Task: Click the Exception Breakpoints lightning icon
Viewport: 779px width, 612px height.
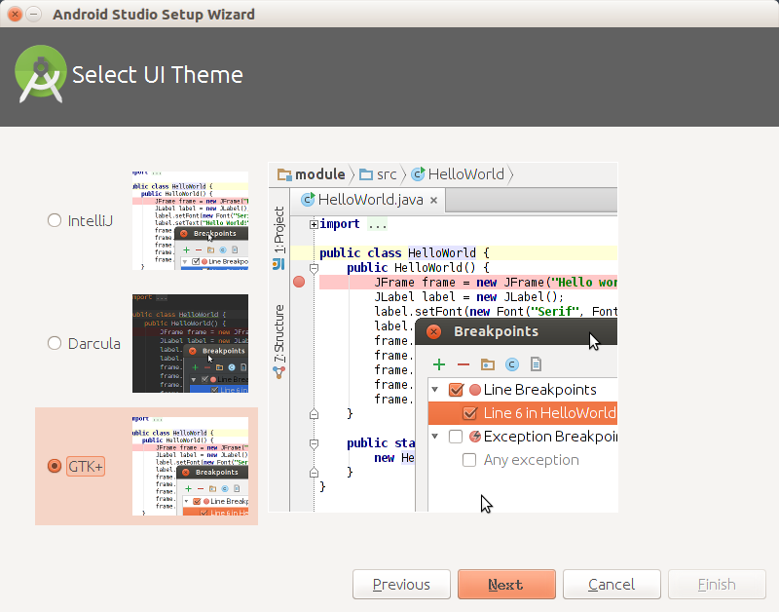Action: pyautogui.click(x=475, y=436)
